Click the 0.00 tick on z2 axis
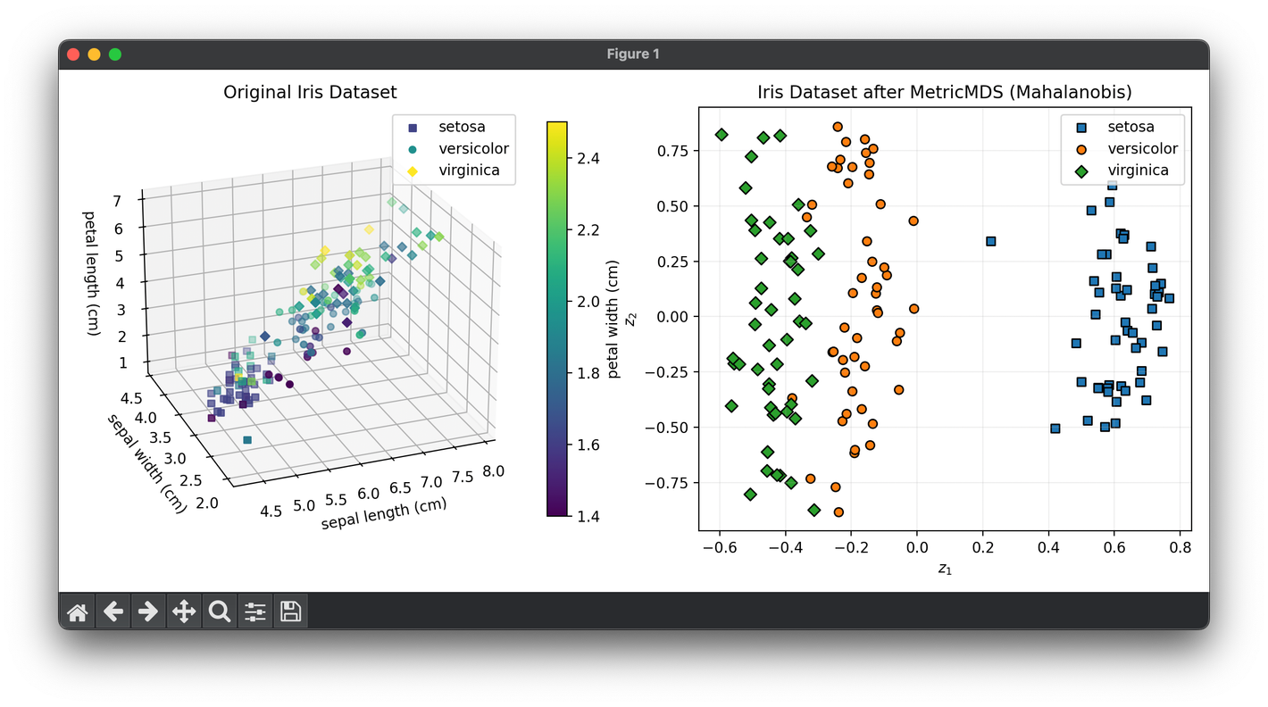This screenshot has width=1268, height=707. pos(674,317)
